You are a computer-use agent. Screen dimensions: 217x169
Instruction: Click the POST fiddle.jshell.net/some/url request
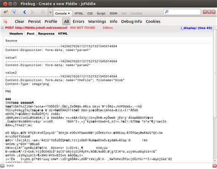pos(36,28)
